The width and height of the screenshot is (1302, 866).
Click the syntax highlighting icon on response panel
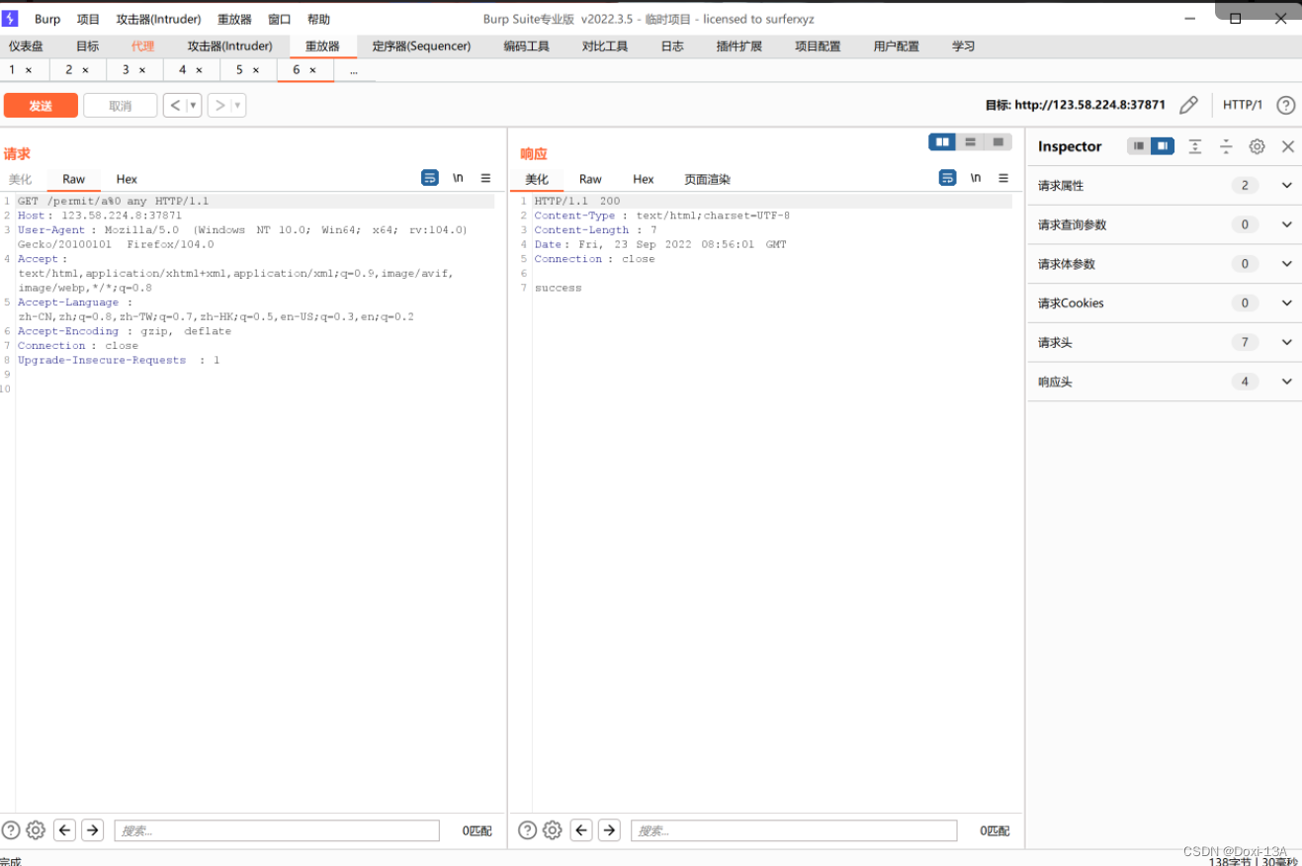947,177
